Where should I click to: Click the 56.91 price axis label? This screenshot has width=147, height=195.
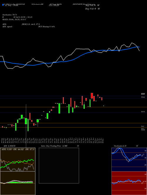[143, 112]
